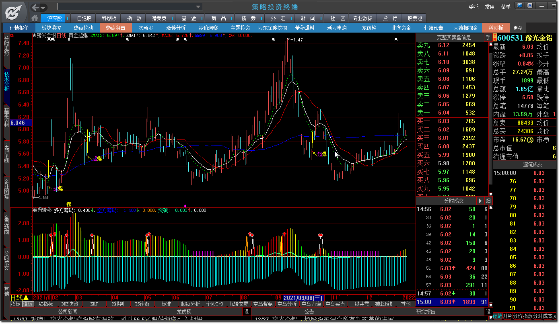Expand the 外汇 submenu dots
Image resolution: width=560 pixels, height=324 pixels.
[x=291, y=18]
